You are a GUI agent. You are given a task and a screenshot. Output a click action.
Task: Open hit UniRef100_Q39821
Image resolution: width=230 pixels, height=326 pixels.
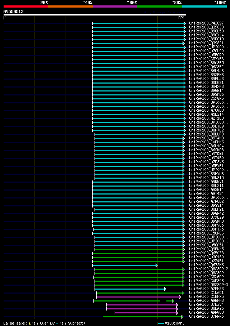point(206,43)
